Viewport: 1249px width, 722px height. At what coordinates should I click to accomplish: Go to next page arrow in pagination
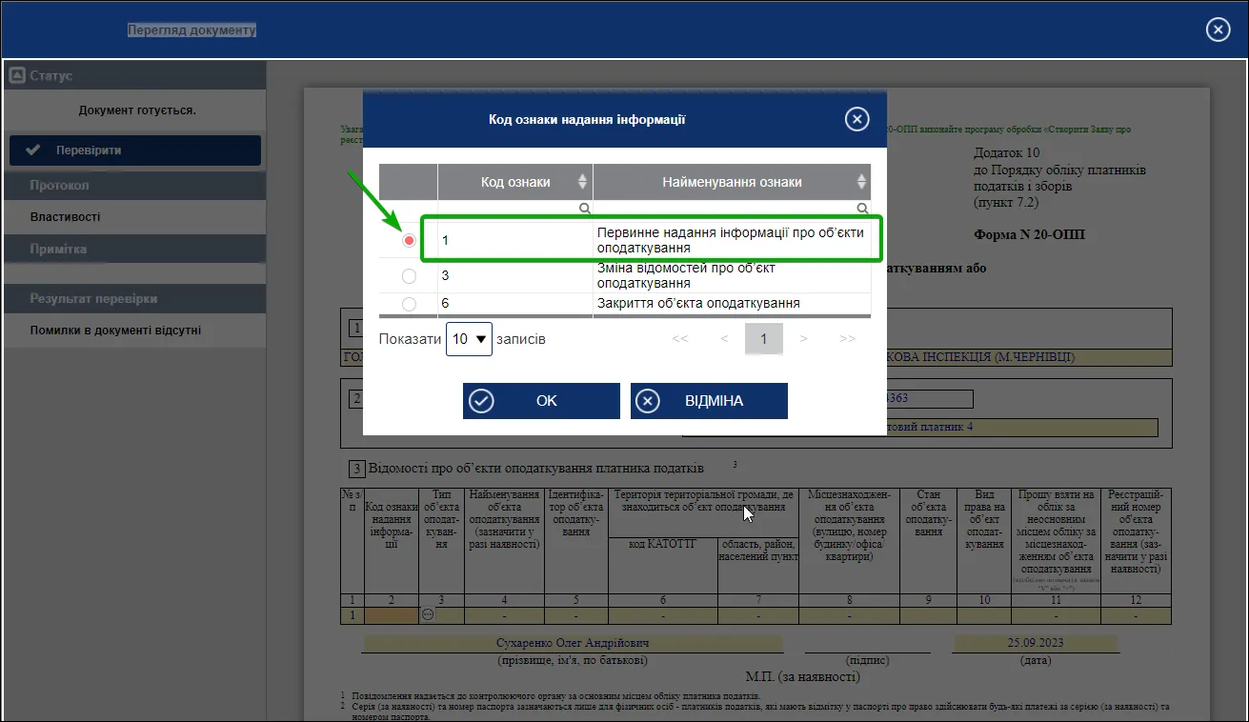click(804, 339)
